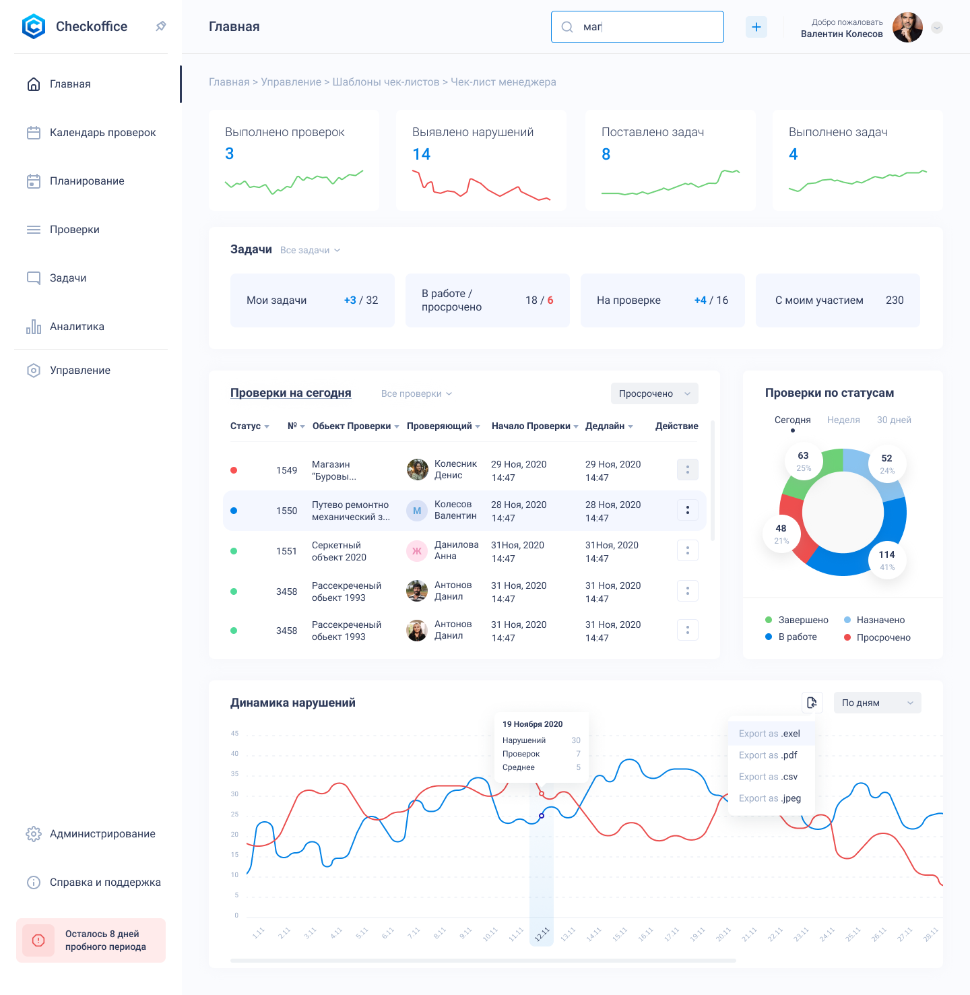Image resolution: width=970 pixels, height=995 pixels.
Task: Select Export as .pdf option
Action: pos(768,755)
